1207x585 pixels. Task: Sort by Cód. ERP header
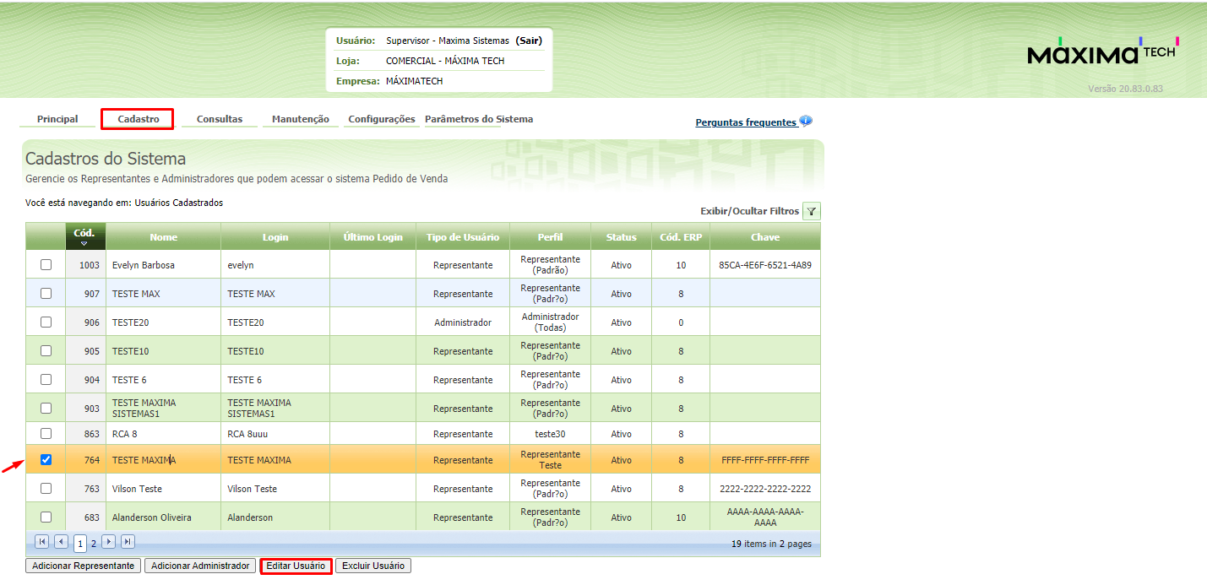tap(681, 237)
